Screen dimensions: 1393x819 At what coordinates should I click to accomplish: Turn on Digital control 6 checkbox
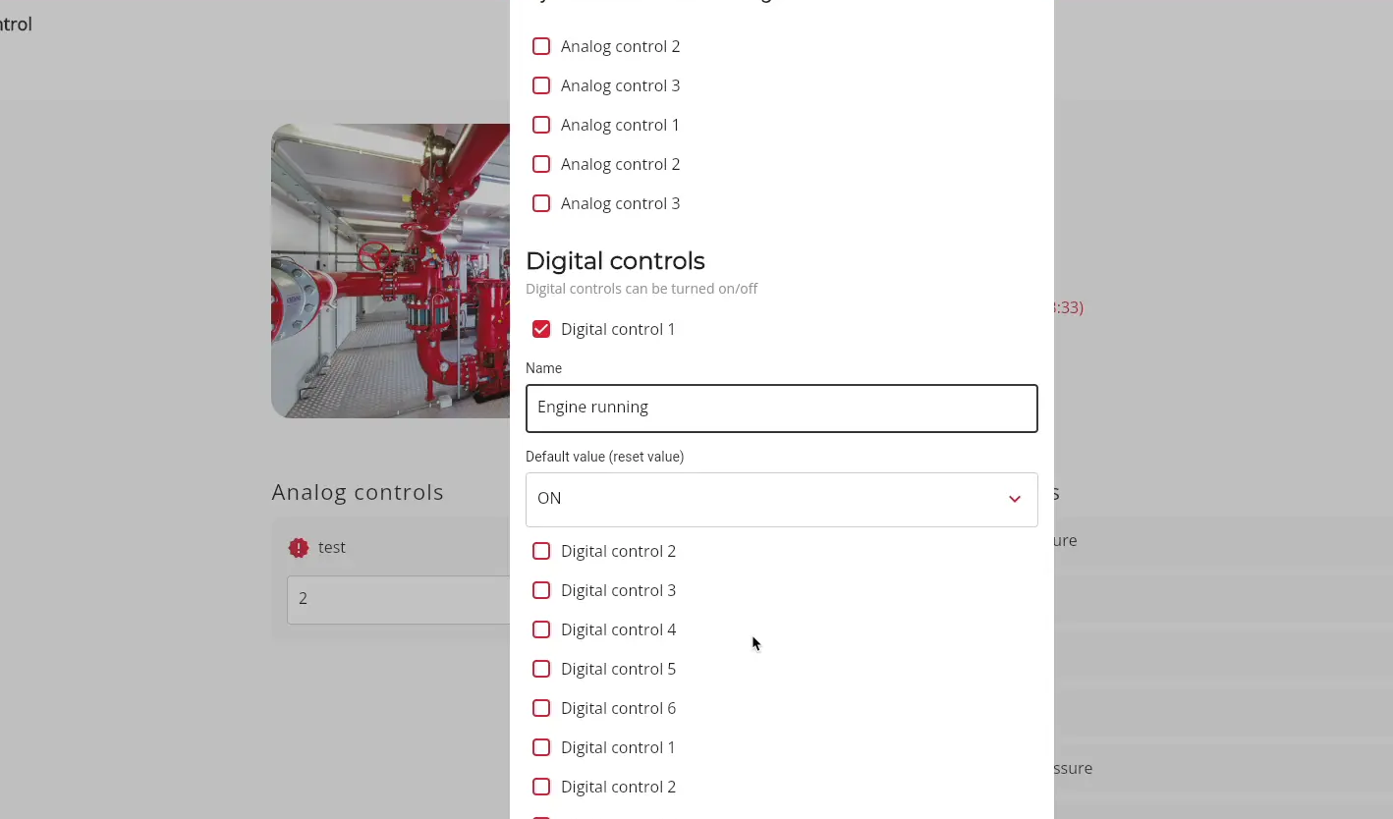click(541, 708)
